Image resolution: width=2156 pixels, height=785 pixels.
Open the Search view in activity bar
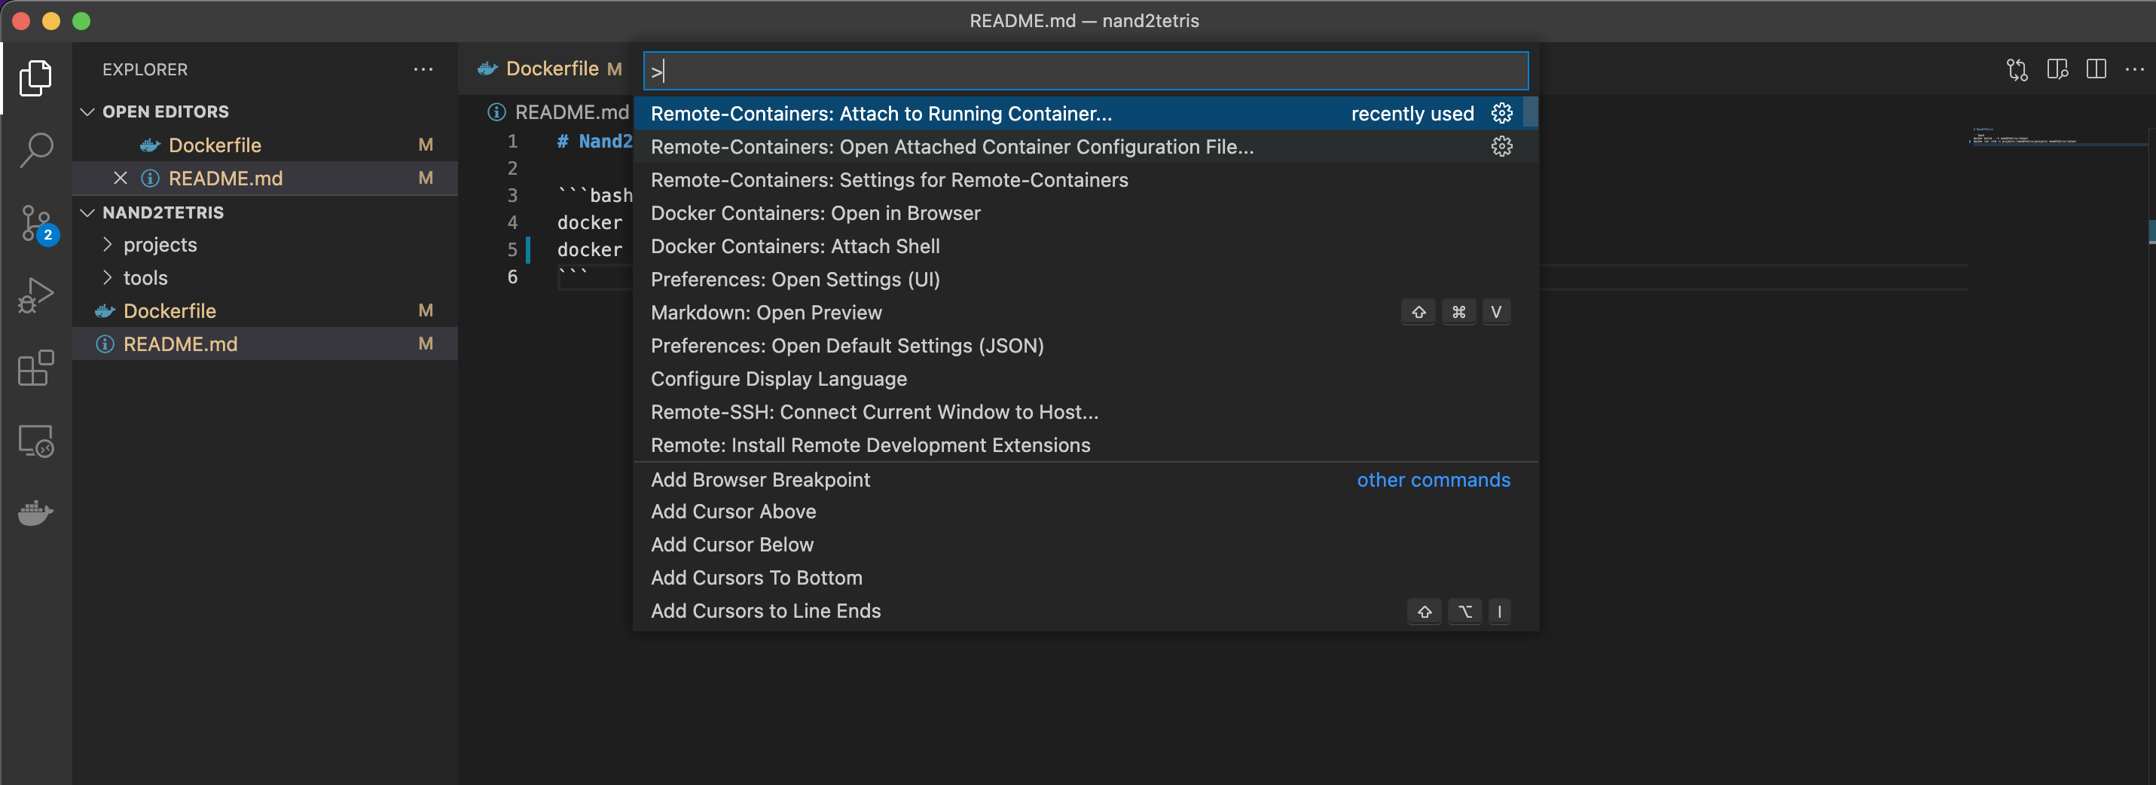coord(36,151)
